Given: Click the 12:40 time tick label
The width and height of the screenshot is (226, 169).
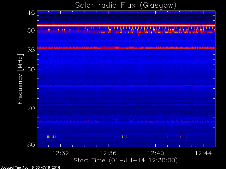Looking at the screenshot, I should pyautogui.click(x=156, y=153).
